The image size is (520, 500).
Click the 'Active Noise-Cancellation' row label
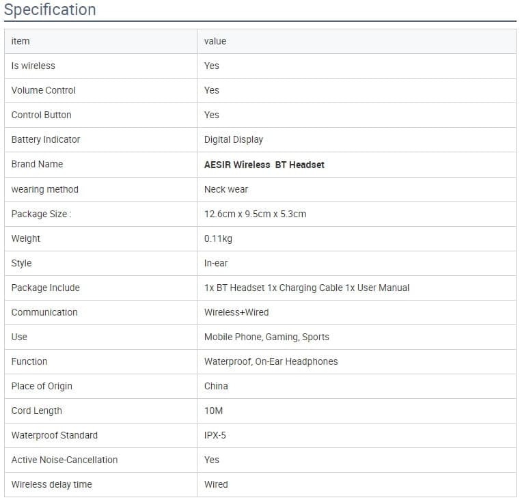(64, 460)
